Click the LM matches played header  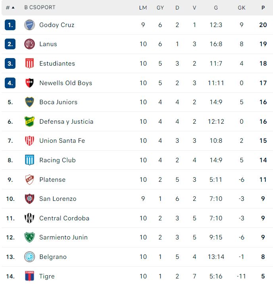[143, 8]
